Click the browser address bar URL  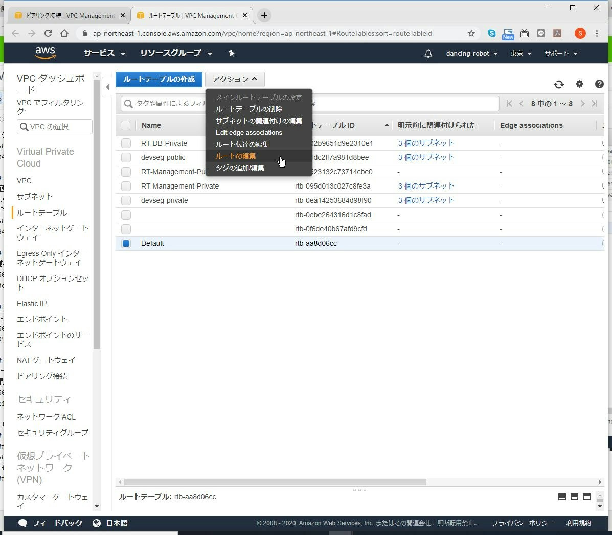click(262, 34)
